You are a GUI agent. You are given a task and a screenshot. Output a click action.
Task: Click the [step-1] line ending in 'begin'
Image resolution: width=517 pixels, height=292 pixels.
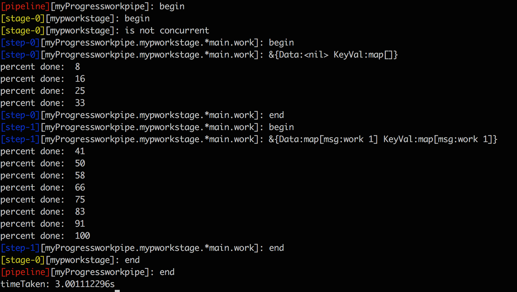coord(147,127)
